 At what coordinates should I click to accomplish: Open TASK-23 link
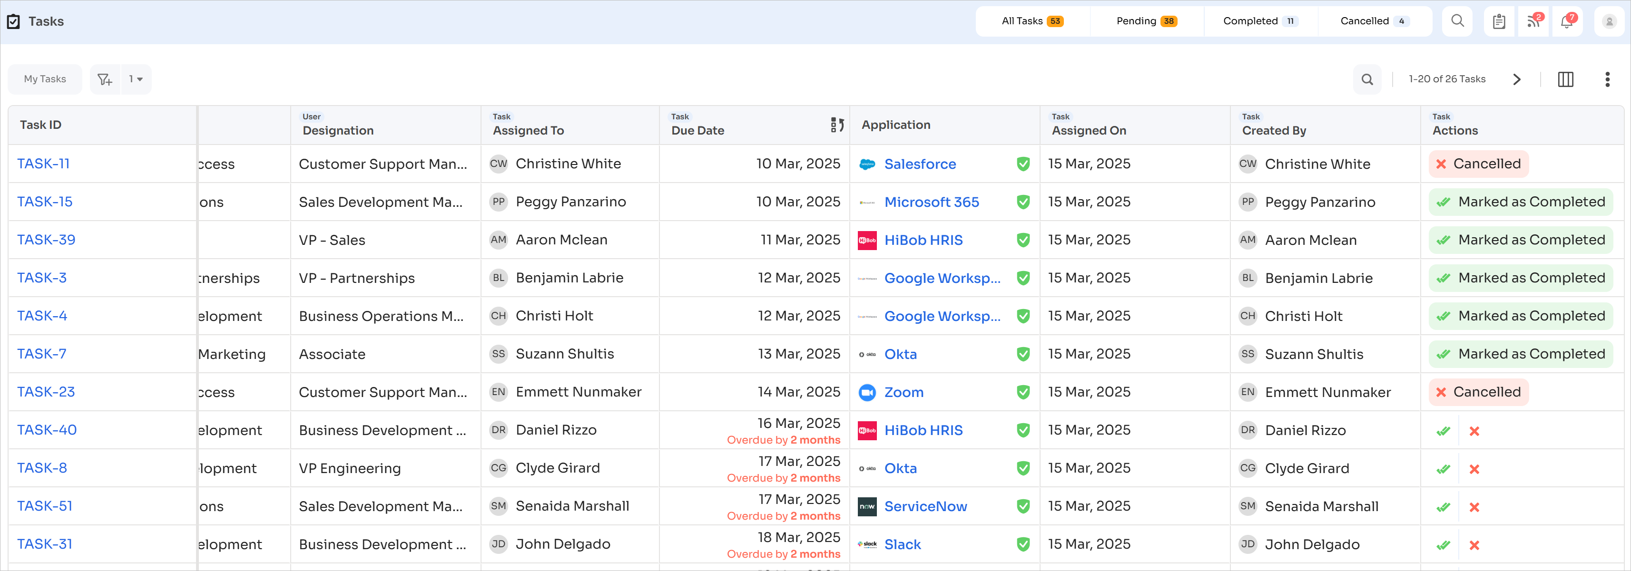[x=46, y=391]
